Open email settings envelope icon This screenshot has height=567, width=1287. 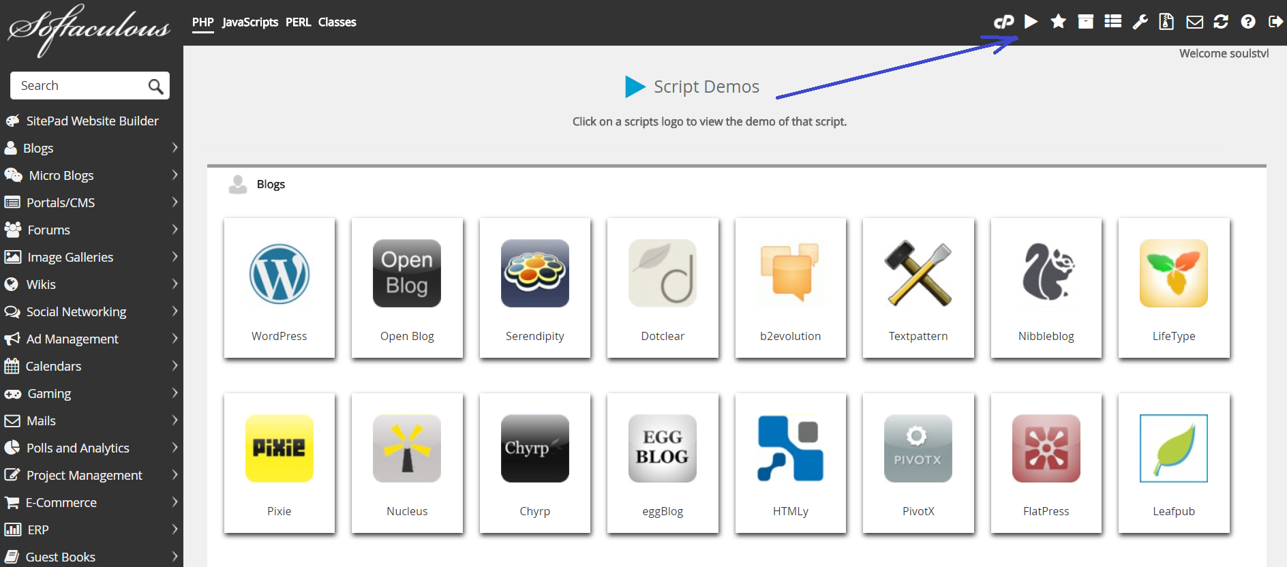click(1194, 22)
